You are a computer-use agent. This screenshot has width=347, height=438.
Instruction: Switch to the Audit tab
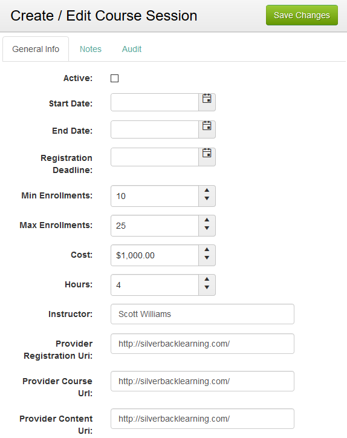click(x=132, y=49)
